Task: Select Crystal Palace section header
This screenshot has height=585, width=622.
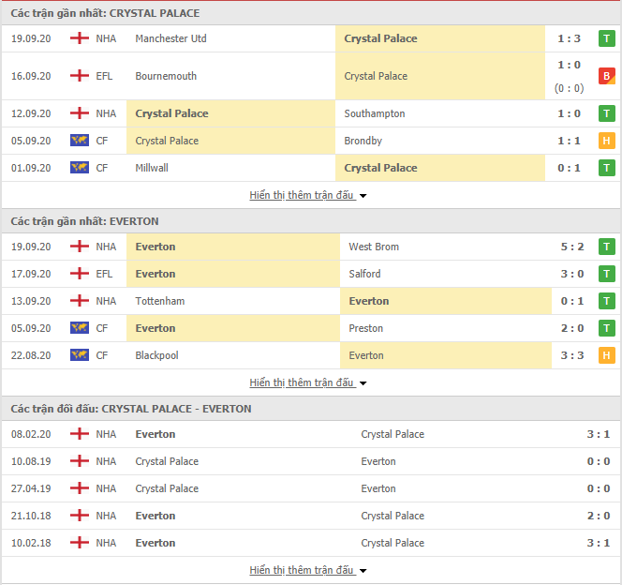Action: [x=105, y=13]
